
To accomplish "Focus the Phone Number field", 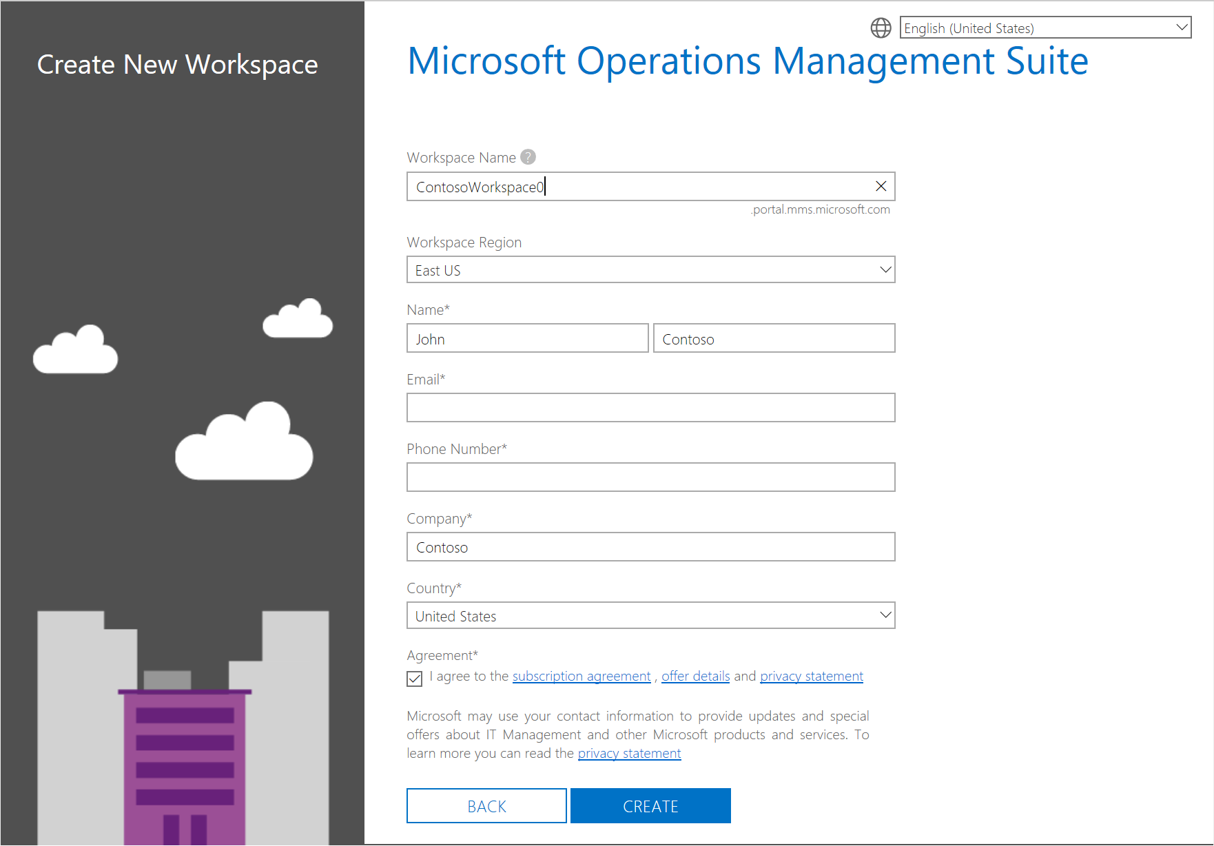I will [x=650, y=477].
